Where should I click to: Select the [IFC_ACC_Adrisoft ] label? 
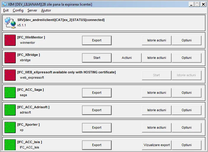point(33,107)
